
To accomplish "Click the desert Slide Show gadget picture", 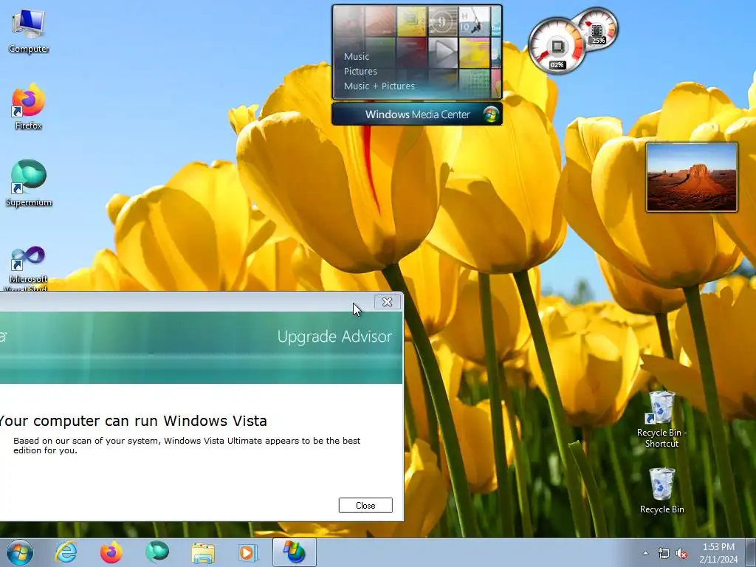I will (x=692, y=177).
